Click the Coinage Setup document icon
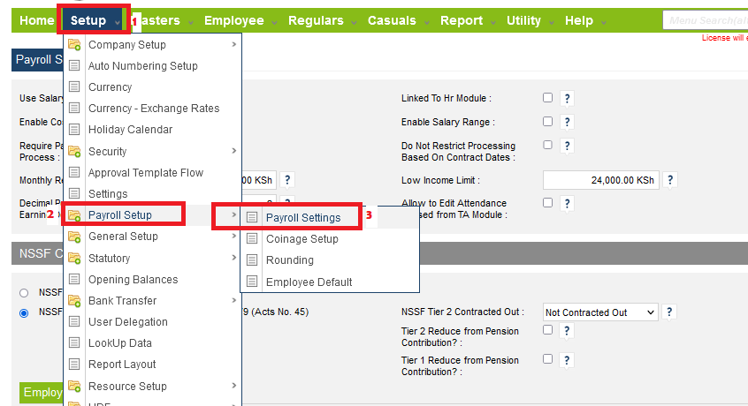Screen dimensions: 748x406 coord(253,239)
